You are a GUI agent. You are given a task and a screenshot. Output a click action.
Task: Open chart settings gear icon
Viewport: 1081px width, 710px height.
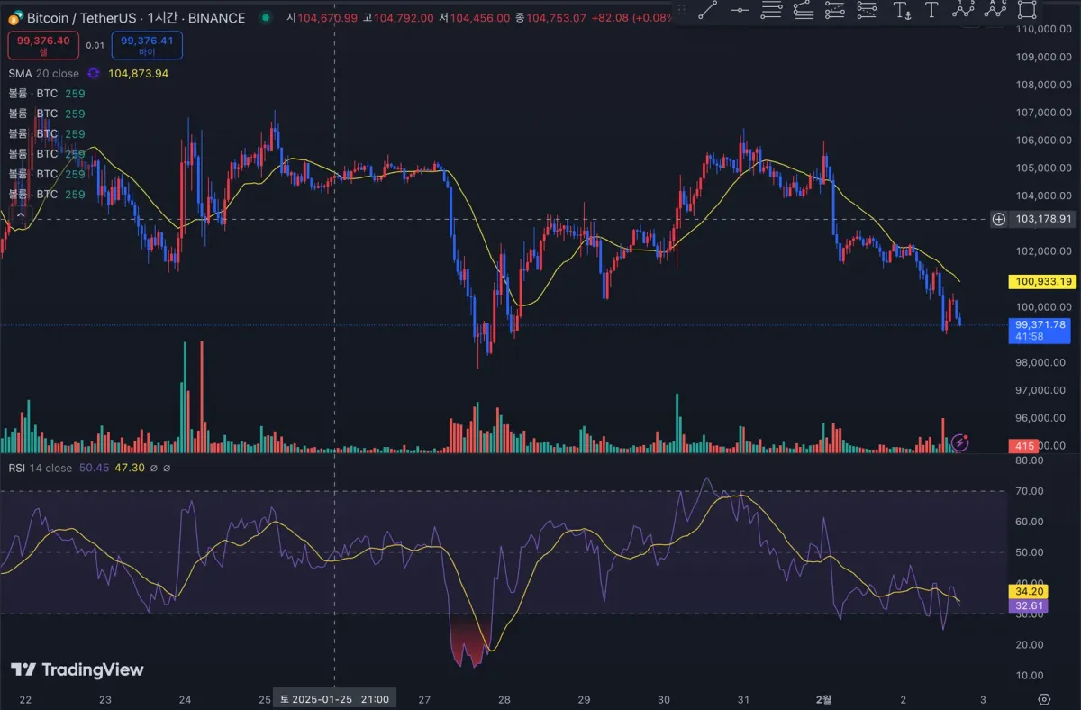1044,699
